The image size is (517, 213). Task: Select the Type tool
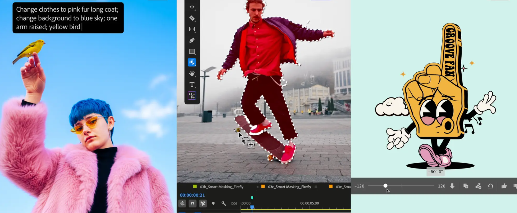tap(192, 85)
